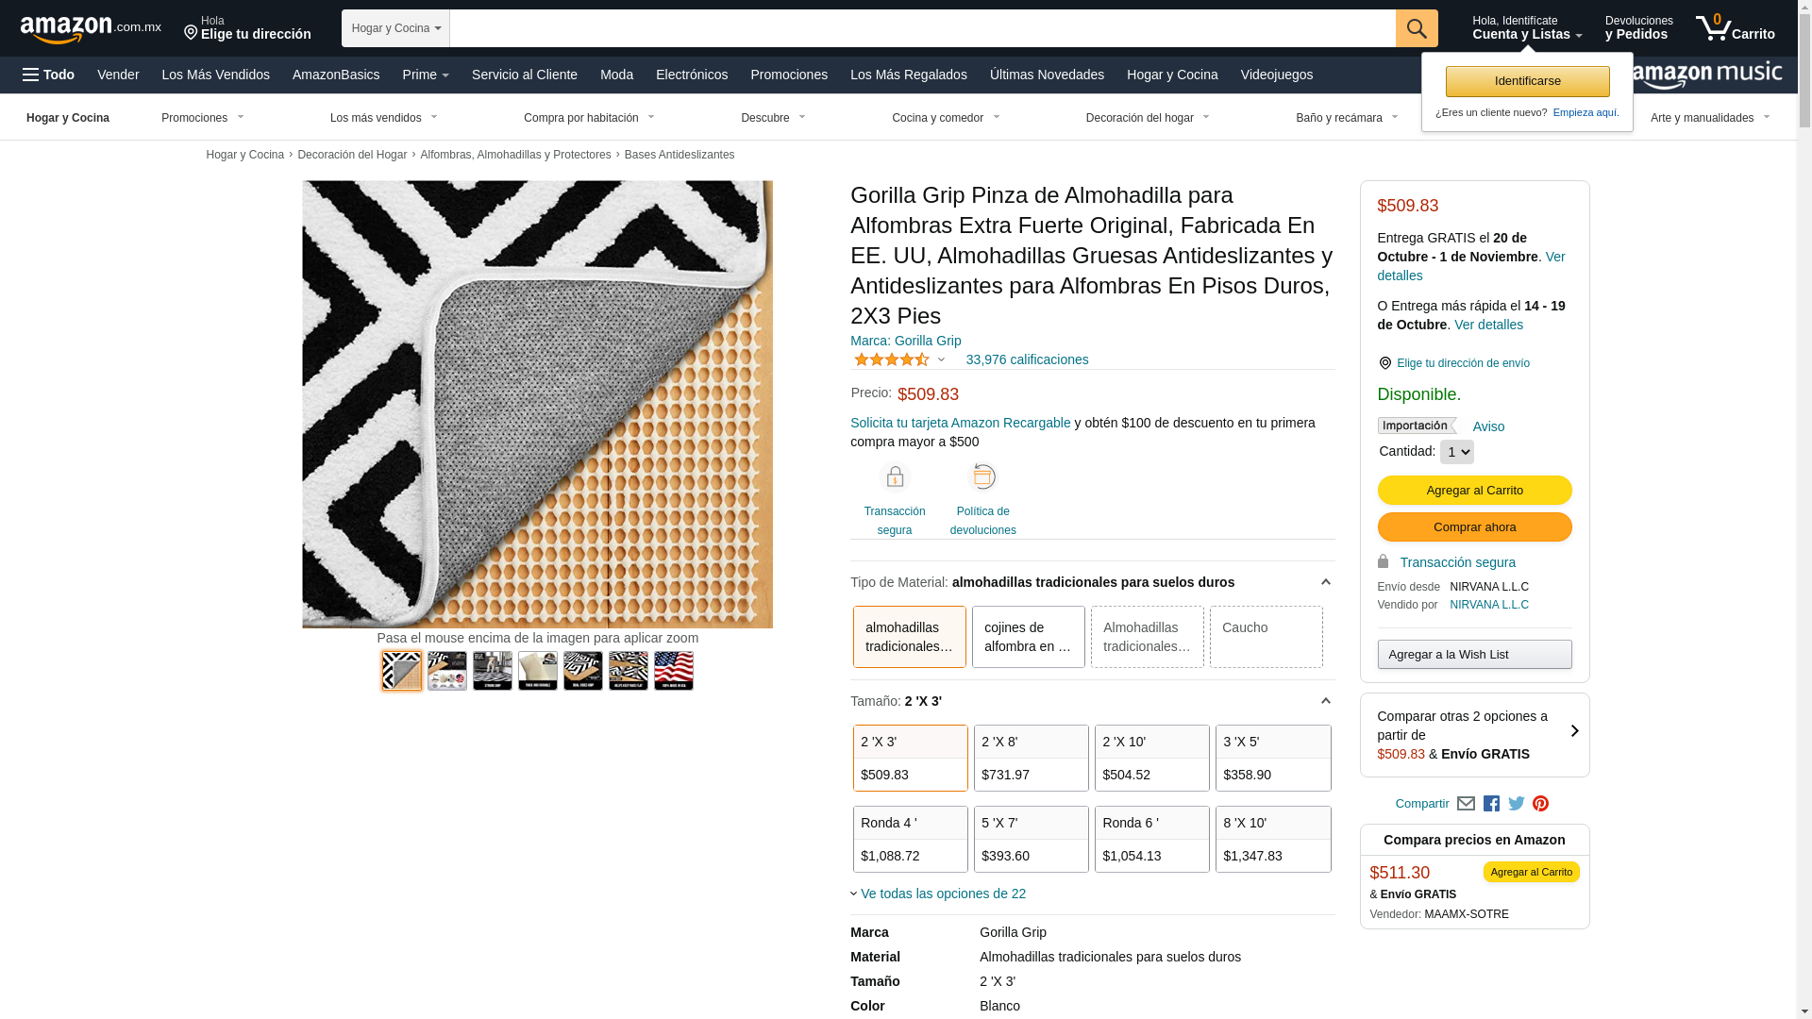The height and width of the screenshot is (1019, 1812).
Task: Click into the search input field
Action: (x=922, y=28)
